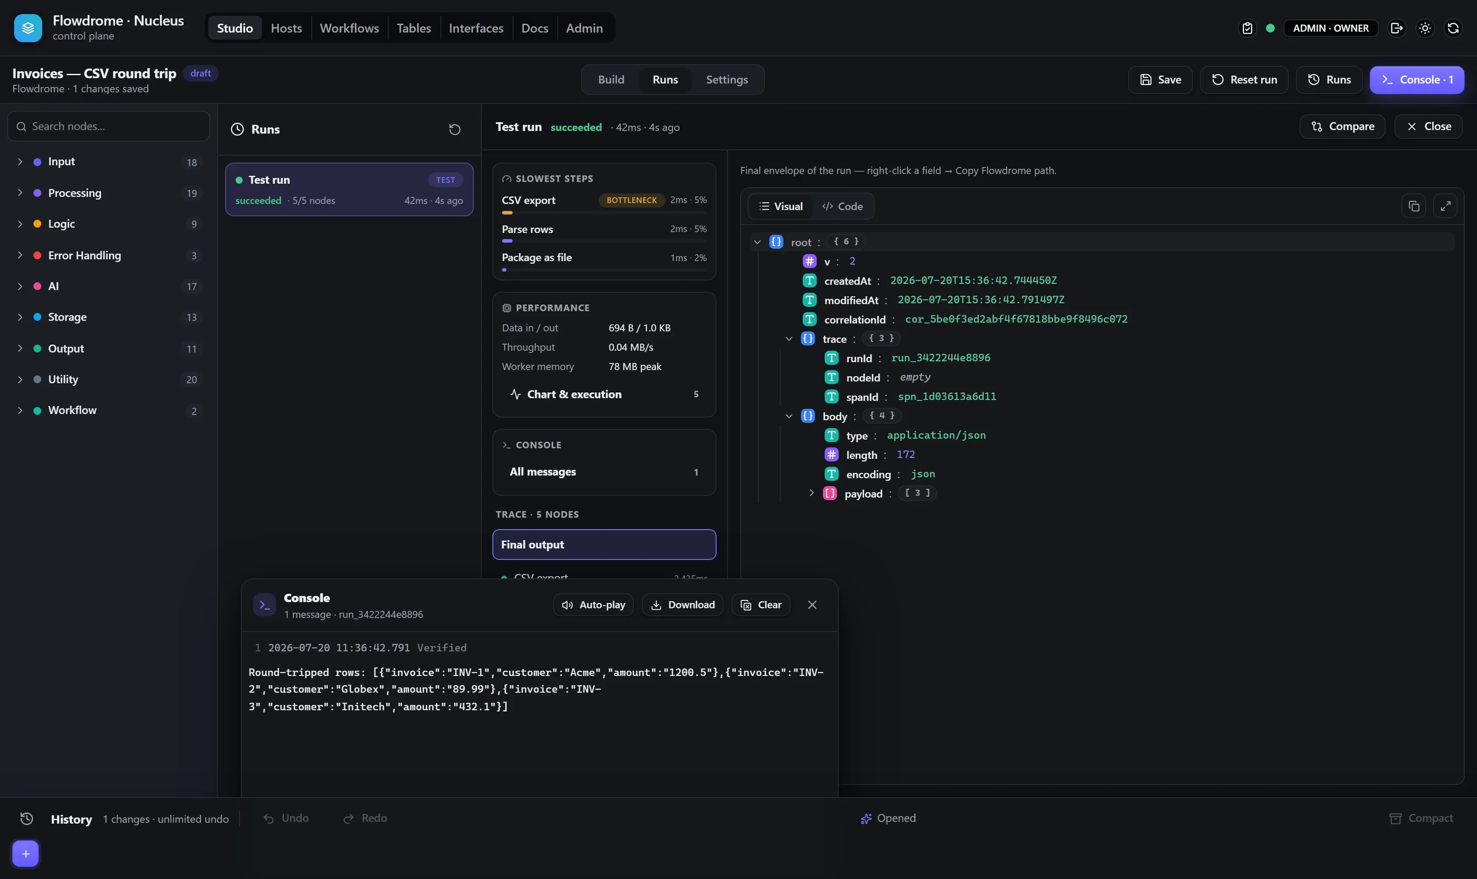Open Chart & execution details
This screenshot has height=879, width=1477.
coord(604,394)
